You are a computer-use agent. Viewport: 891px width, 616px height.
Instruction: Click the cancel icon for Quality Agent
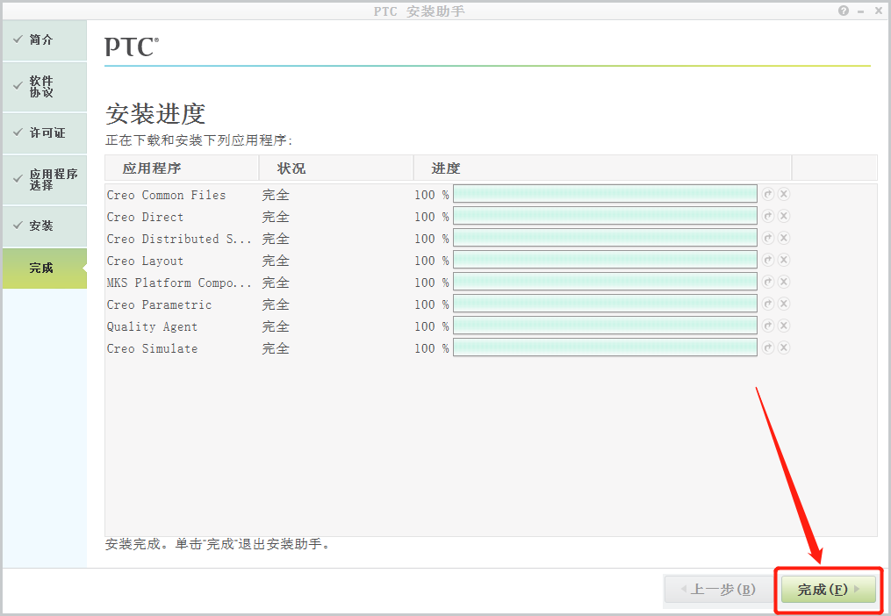784,326
